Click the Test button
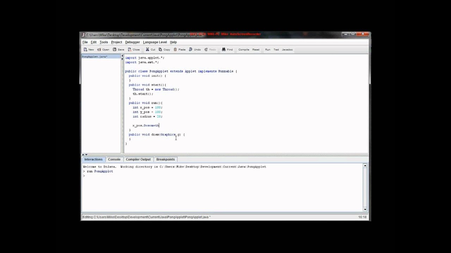The width and height of the screenshot is (451, 253). pos(276,50)
